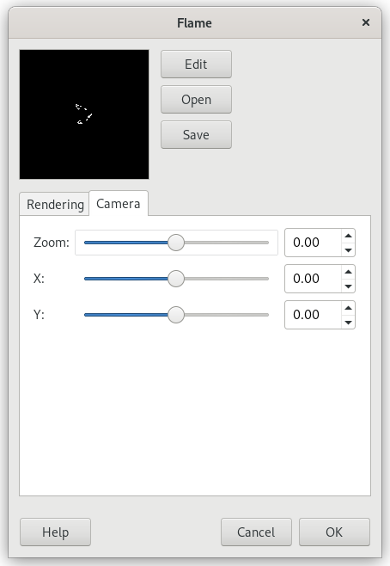Click the Zoom slider handle
Screen dimensions: 390x566
pyautogui.click(x=176, y=243)
